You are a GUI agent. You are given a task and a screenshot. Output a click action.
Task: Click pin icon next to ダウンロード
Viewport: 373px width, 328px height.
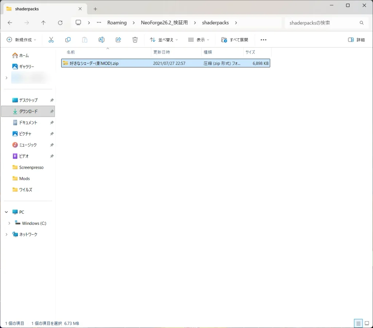52,112
